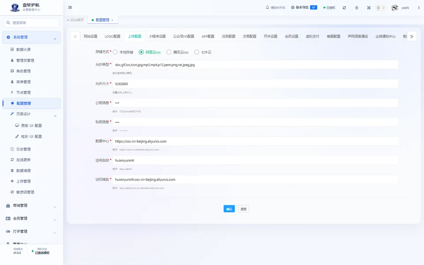Screen dimensions: 424x265
Task: Click the 数据中心 endpoint URL field
Action: 255,141
